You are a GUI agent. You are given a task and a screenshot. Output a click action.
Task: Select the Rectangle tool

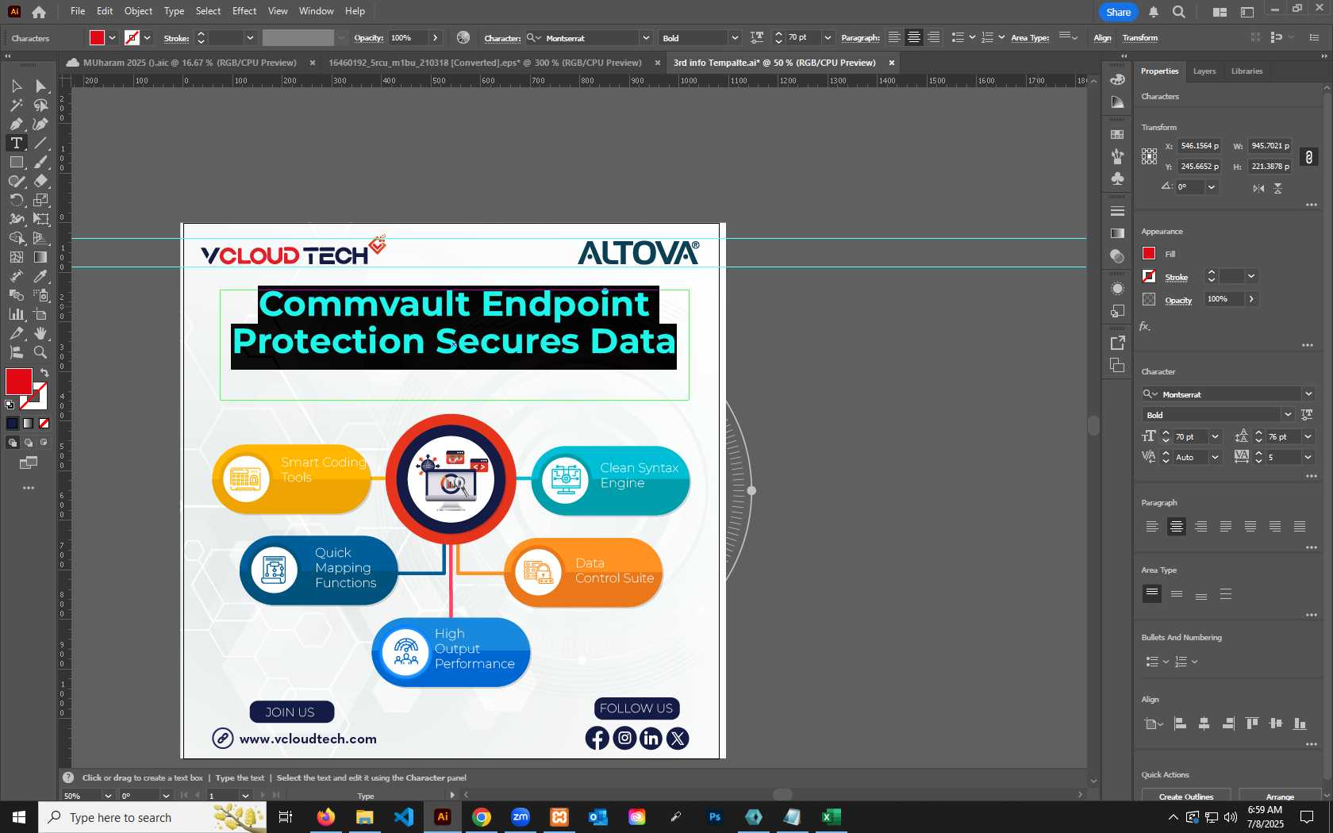[16, 162]
